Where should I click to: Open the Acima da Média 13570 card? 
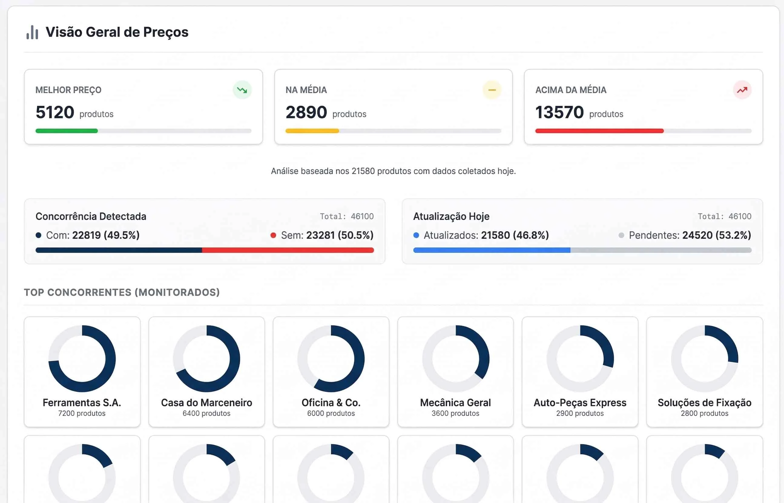coord(643,106)
